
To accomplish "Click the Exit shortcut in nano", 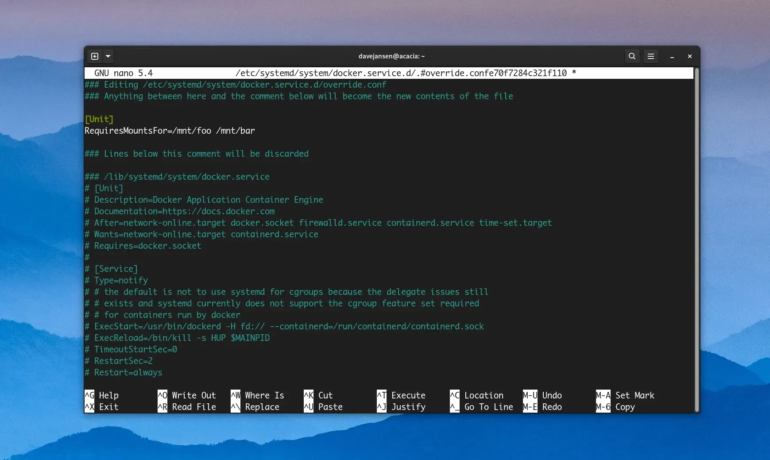I will pos(108,407).
